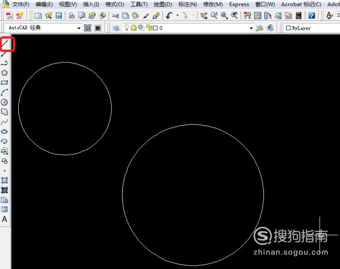Open the QuickCalc calculator
Image resolution: width=340 pixels, height=269 pixels.
point(299,16)
